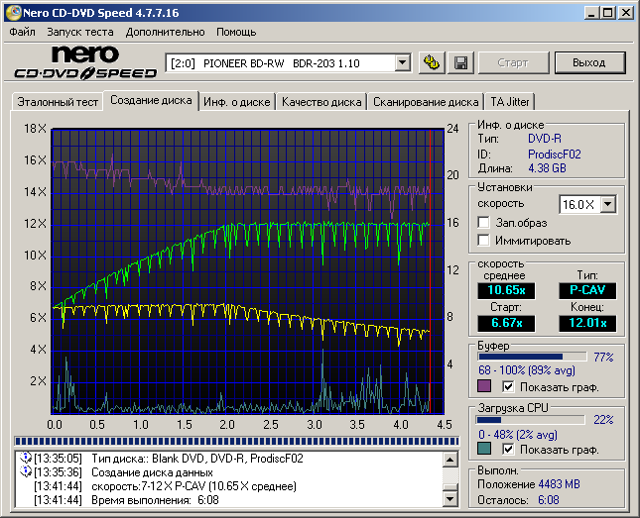Switch to Эталонный тест tab
640x518 pixels.
coord(58,101)
